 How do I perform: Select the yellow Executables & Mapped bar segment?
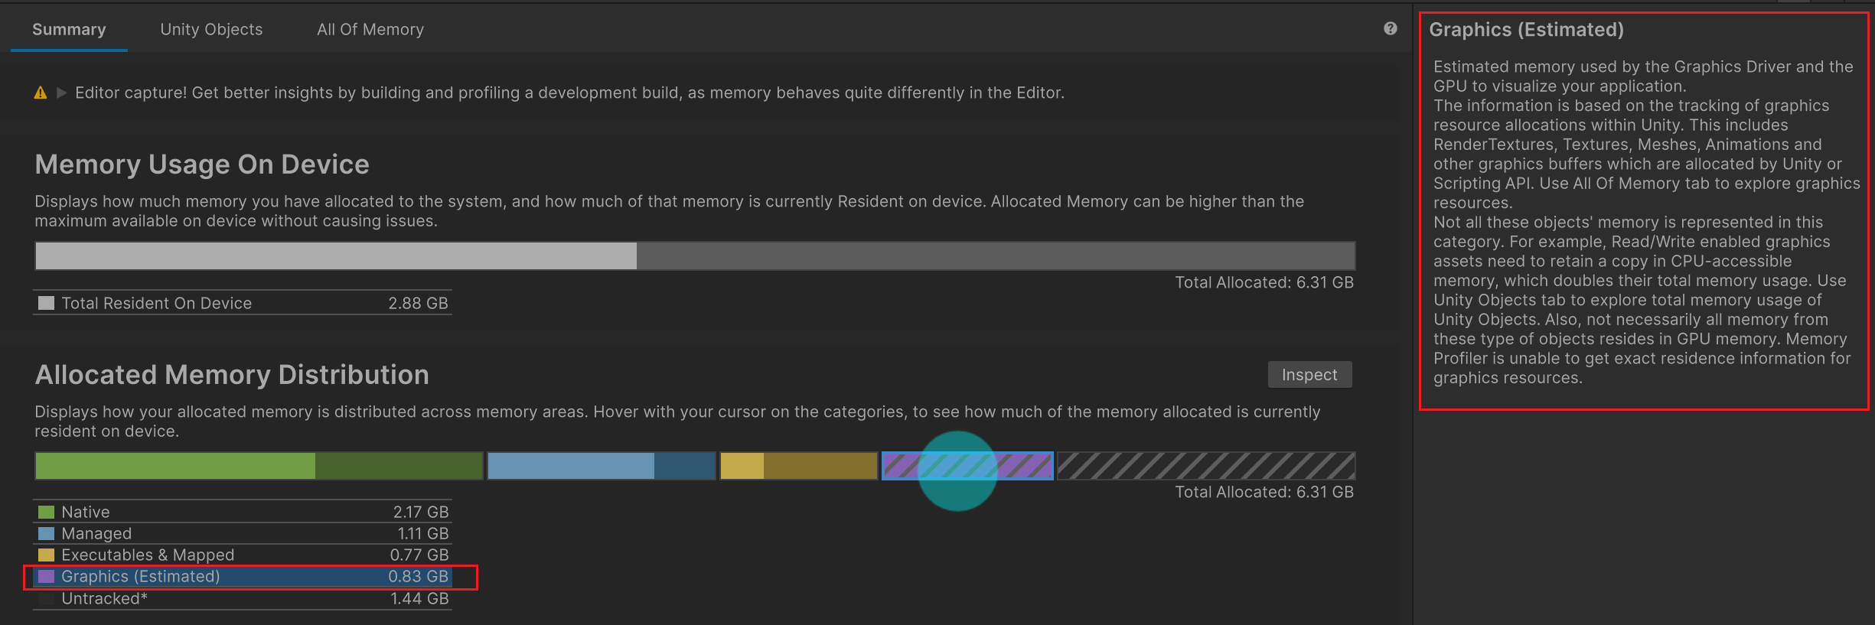tap(798, 466)
